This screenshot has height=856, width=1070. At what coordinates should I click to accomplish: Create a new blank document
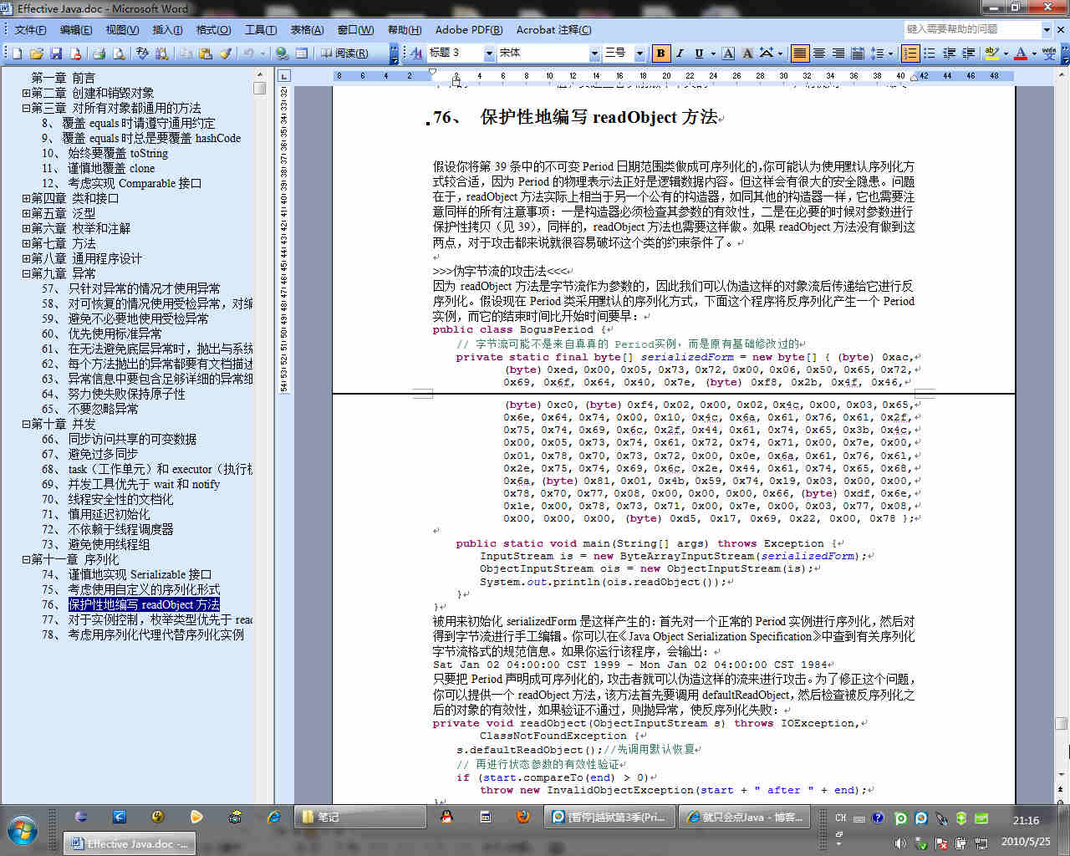pos(17,53)
